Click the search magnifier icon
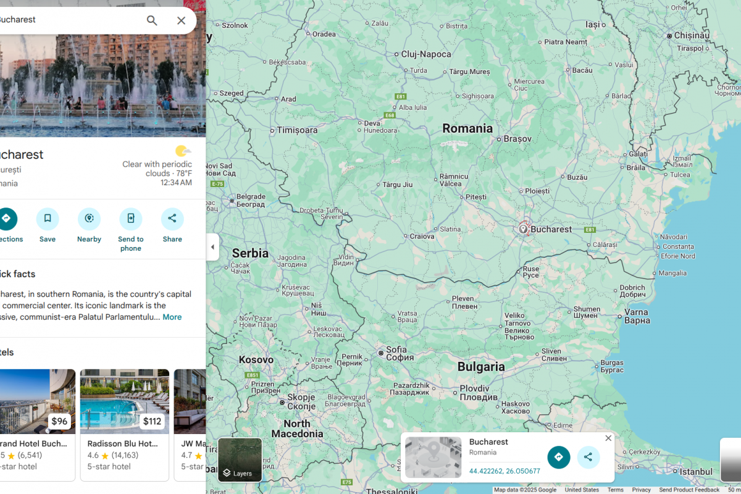 pyautogui.click(x=152, y=20)
